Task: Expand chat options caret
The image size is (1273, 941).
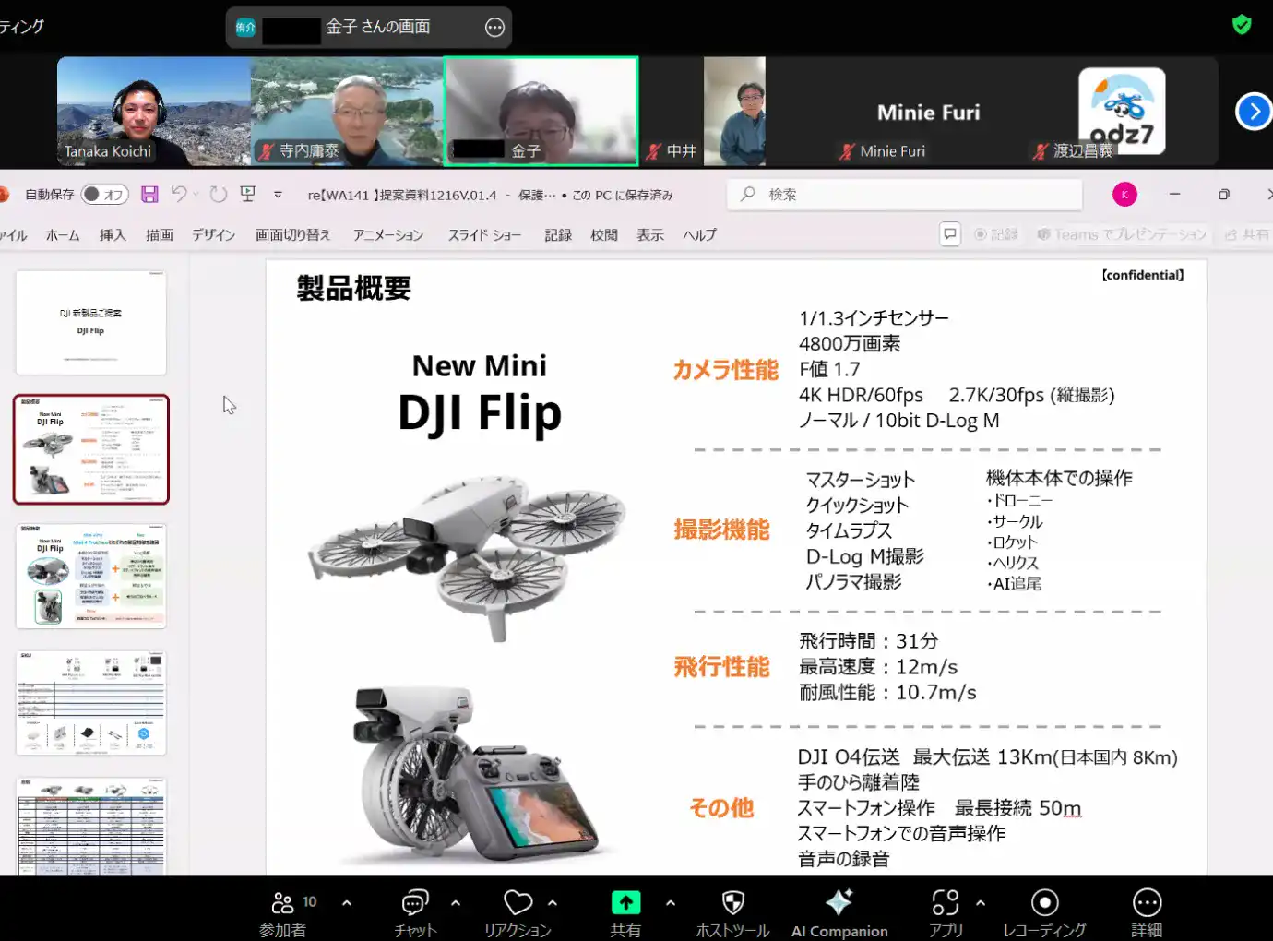Action: click(456, 902)
